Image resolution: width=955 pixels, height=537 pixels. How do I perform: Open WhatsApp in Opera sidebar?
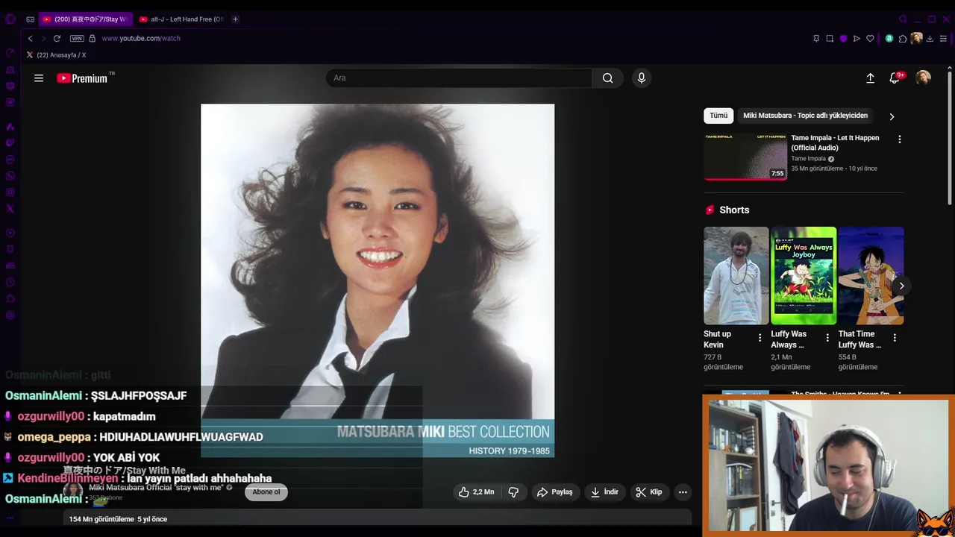click(x=10, y=176)
